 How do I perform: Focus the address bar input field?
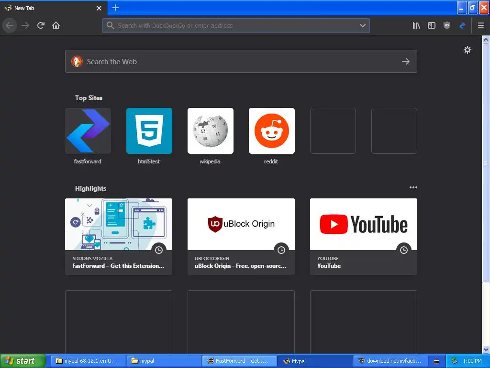(x=236, y=25)
